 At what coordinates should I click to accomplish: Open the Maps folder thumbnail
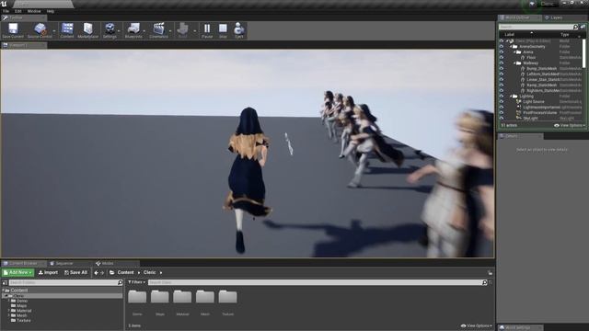[x=159, y=296]
